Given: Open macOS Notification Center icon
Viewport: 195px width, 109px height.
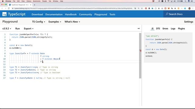Looking at the screenshot, I should pyautogui.click(x=192, y=1).
